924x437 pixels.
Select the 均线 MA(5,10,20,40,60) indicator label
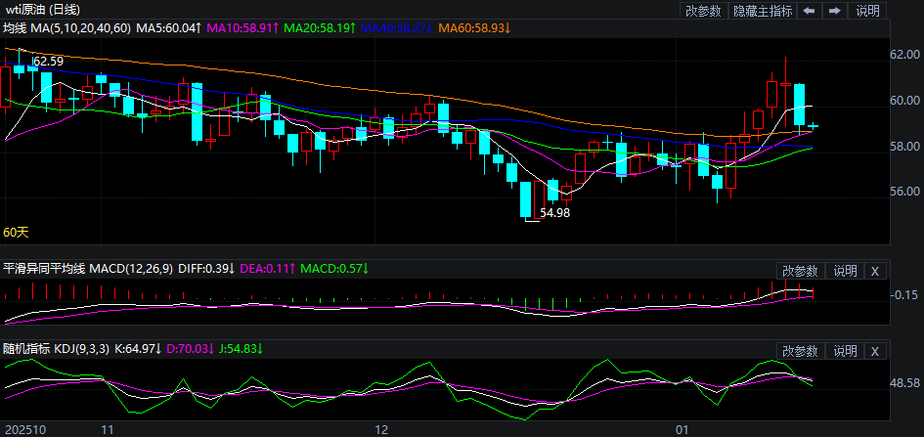coord(66,28)
